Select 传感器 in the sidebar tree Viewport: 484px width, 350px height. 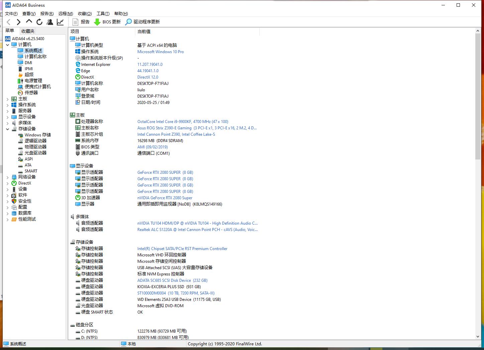click(31, 93)
